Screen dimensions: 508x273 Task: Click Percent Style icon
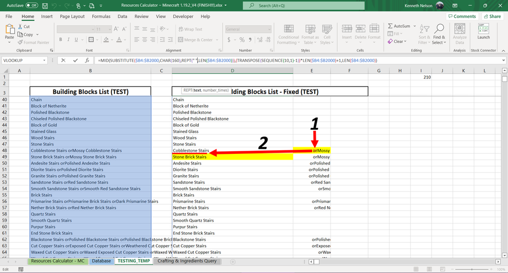point(242,40)
